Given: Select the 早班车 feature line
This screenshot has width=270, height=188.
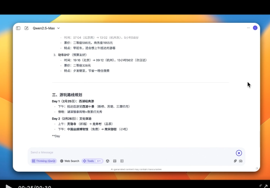Looking at the screenshot, I should 89,48.
